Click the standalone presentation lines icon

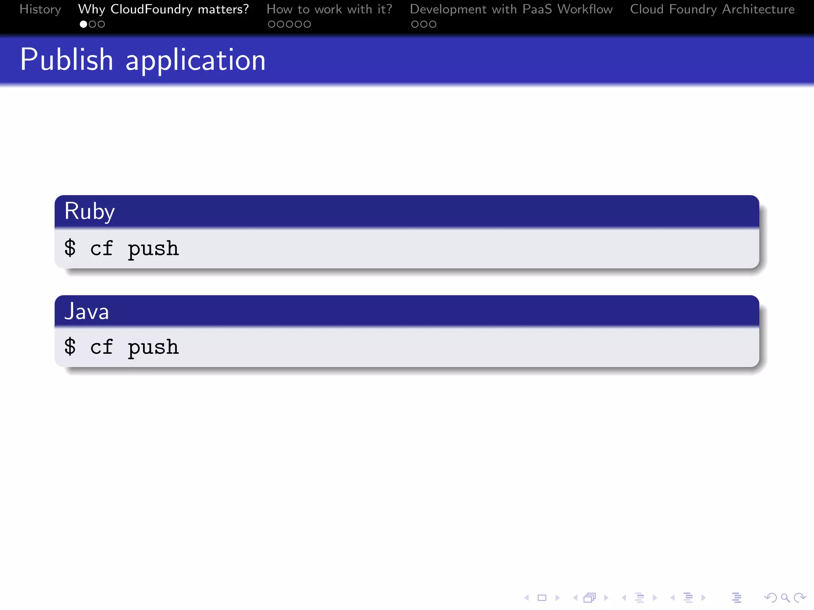pos(736,598)
